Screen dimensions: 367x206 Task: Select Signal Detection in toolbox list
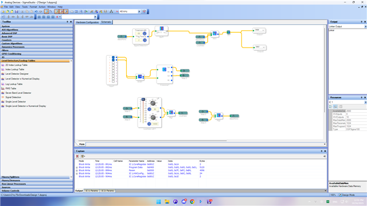(13, 97)
